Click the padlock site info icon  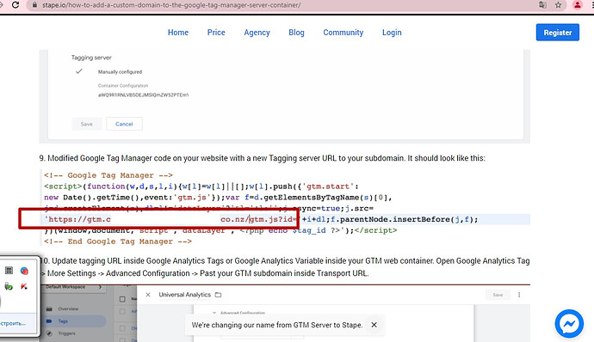34,5
